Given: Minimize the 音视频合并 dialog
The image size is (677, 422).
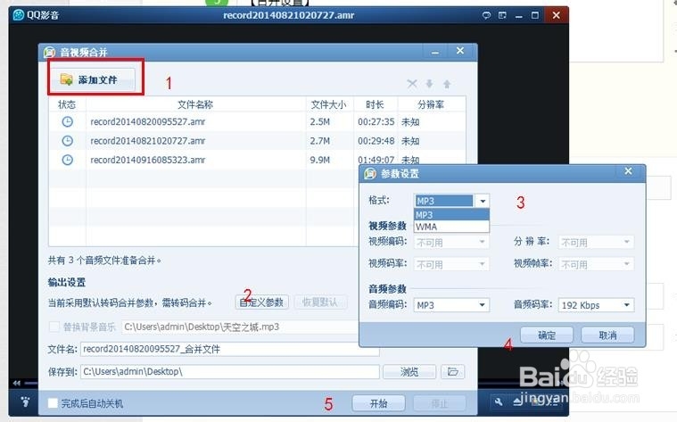Looking at the screenshot, I should [x=435, y=53].
